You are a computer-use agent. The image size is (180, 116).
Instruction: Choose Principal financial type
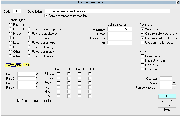pos(10,29)
